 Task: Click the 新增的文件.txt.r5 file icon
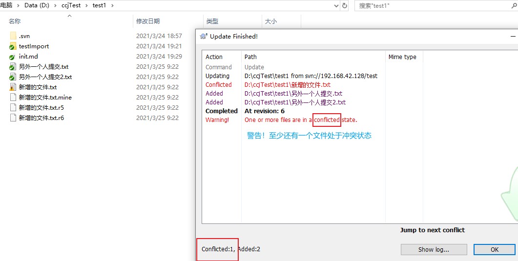coord(13,108)
